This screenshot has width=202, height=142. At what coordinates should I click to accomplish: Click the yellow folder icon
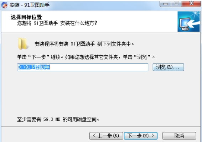click(x=23, y=44)
